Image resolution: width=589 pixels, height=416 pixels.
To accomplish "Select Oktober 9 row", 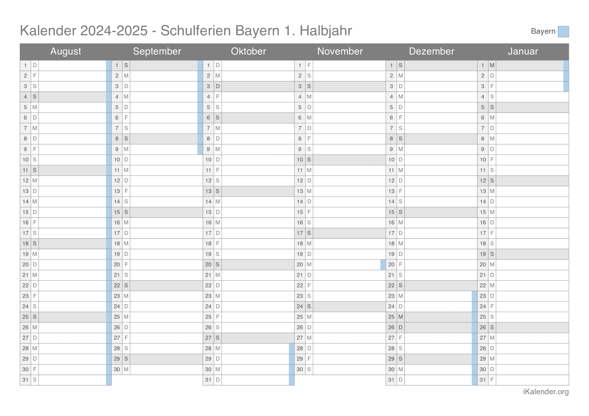I will pos(248,149).
